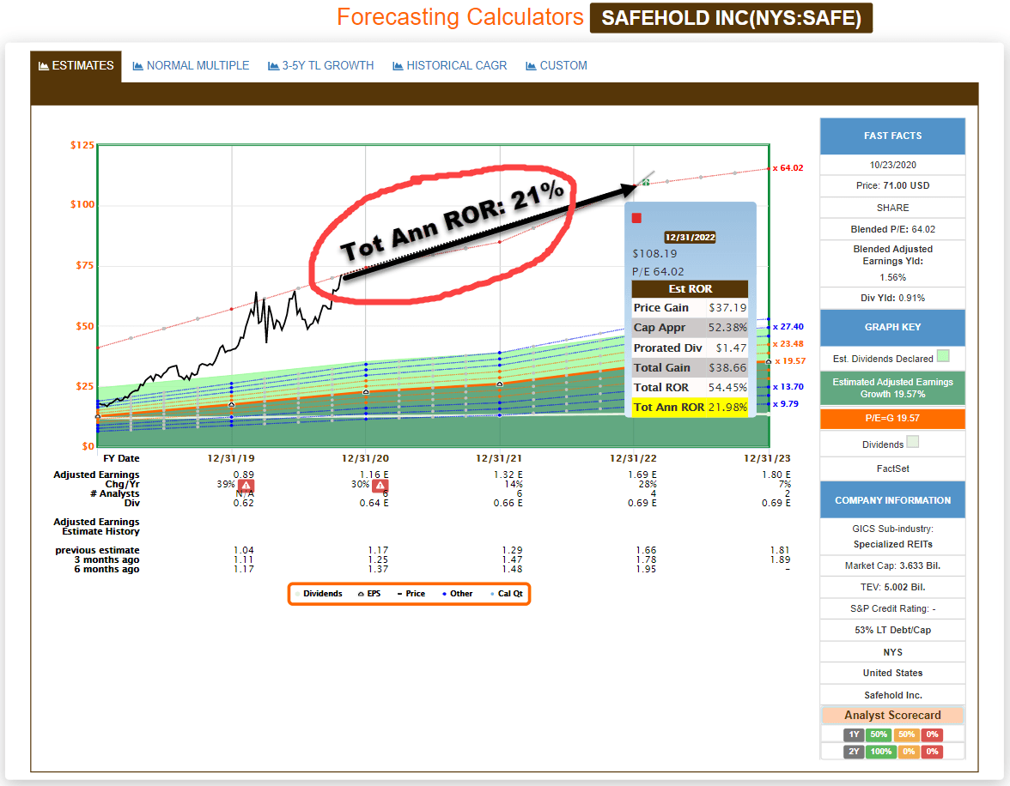1010x786 pixels.
Task: Click the GRAPH KEY header
Action: point(893,327)
